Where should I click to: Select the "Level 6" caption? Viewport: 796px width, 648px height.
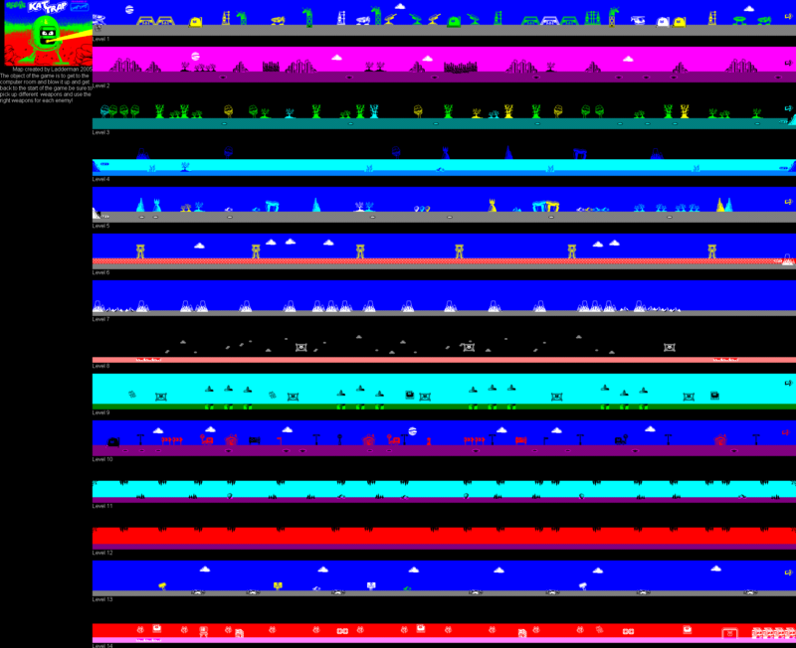pos(101,272)
